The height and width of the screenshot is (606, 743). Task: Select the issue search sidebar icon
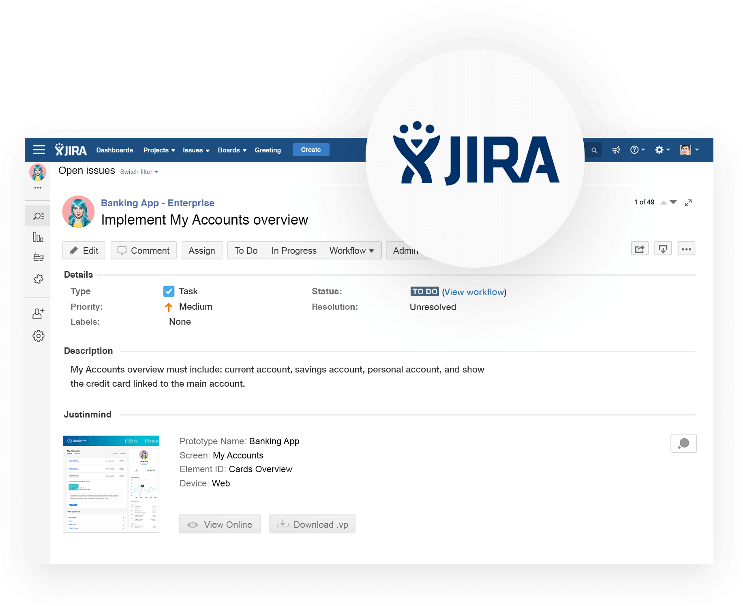38,216
